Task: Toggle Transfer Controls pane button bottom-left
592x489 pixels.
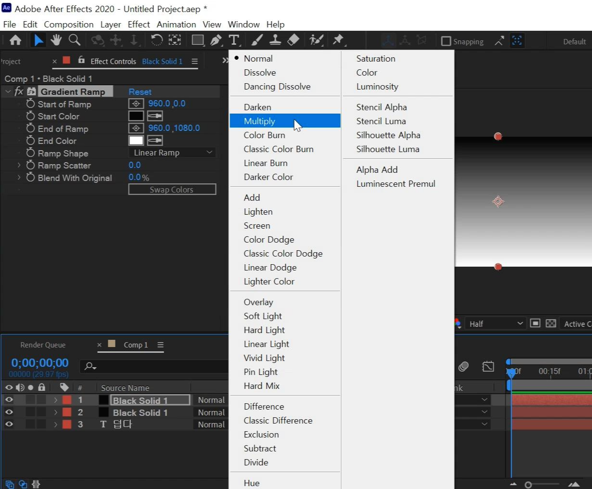Action: (x=23, y=484)
